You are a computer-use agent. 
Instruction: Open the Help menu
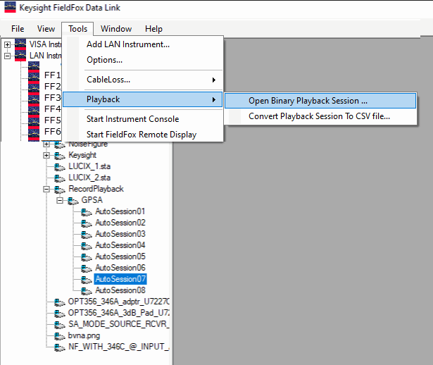click(153, 29)
